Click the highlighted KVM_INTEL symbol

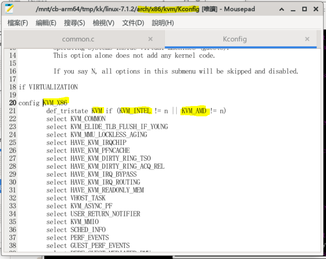pos(135,111)
